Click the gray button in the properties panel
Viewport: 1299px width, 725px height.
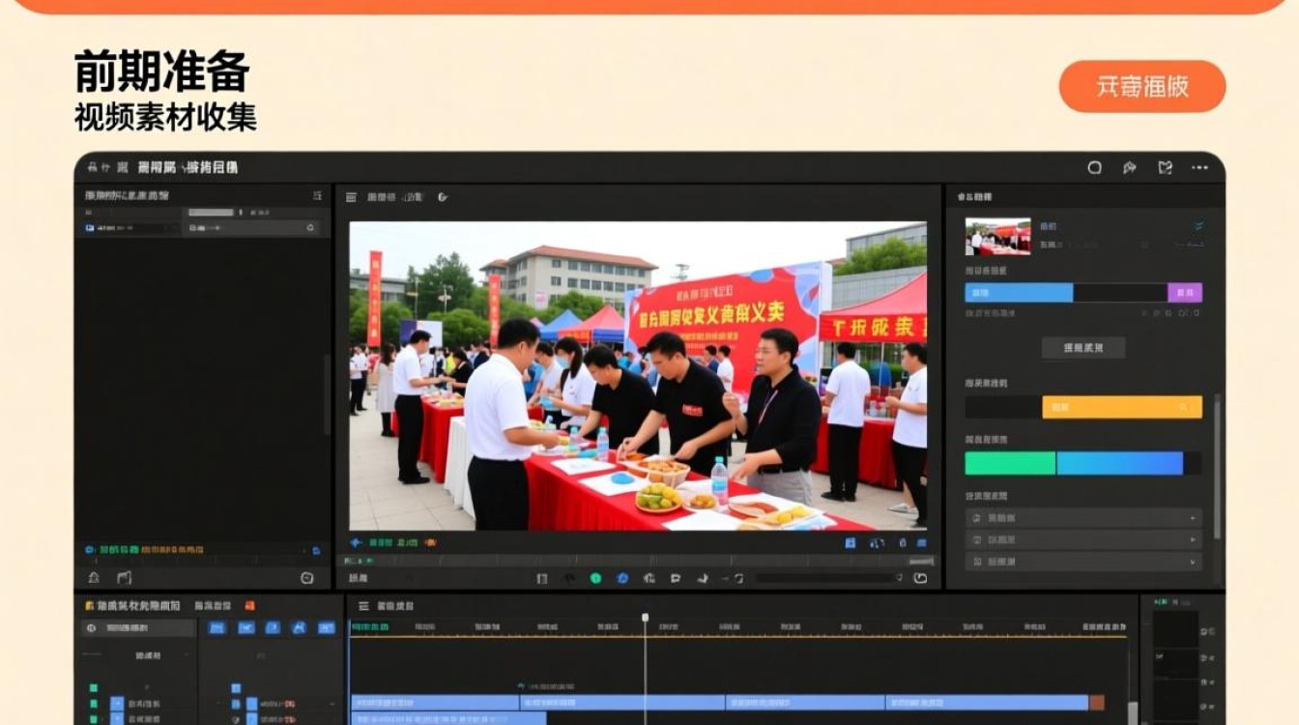[x=1083, y=348]
